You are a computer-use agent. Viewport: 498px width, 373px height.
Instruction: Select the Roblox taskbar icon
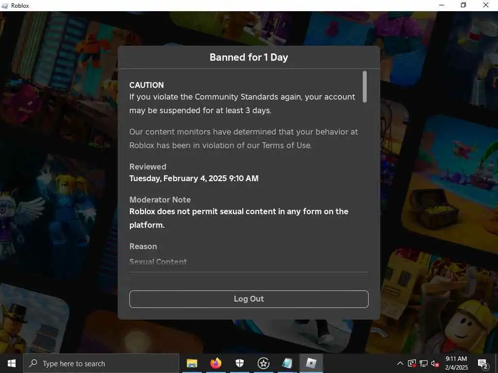click(x=311, y=363)
